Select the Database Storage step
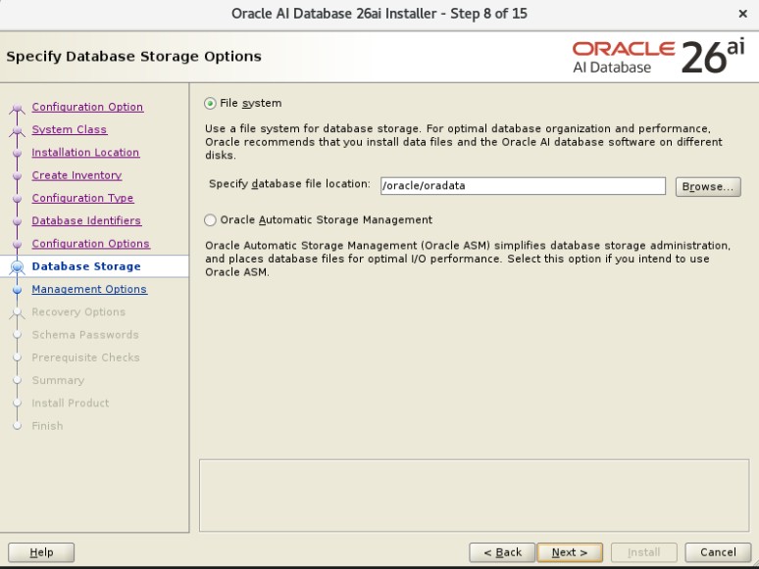 (x=86, y=266)
